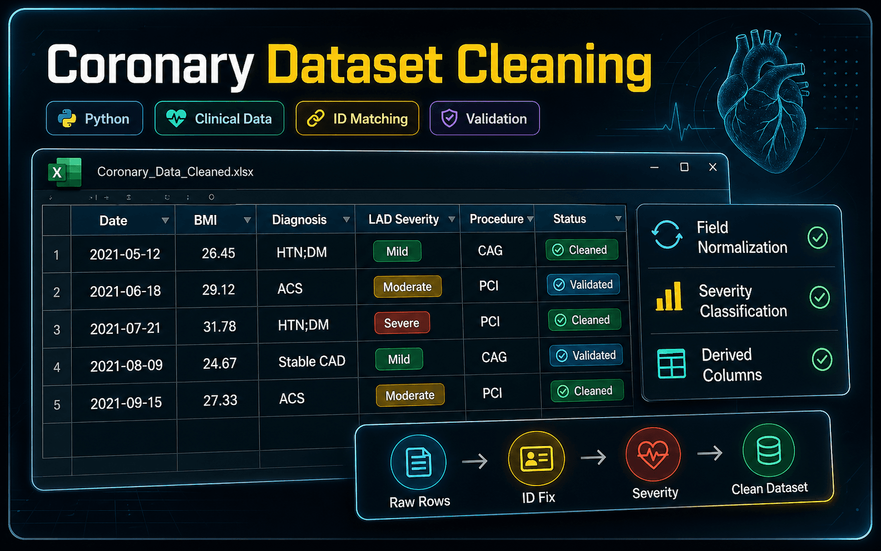Click the Derived Columns table icon
The width and height of the screenshot is (881, 551).
[672, 364]
